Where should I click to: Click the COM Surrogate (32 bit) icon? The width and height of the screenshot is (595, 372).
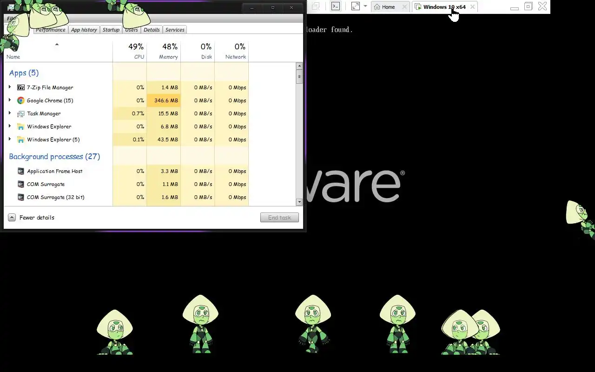[x=21, y=197]
